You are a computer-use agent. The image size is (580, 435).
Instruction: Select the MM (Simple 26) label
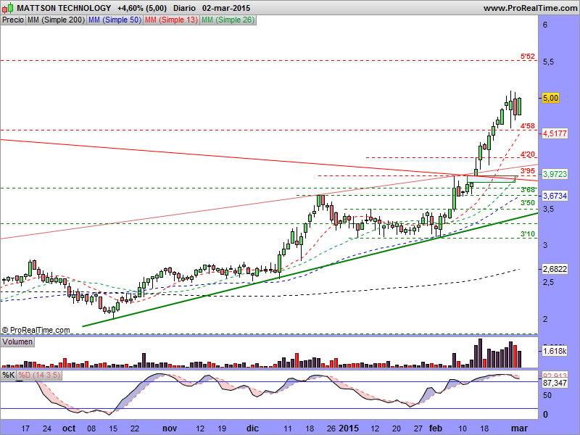click(x=228, y=20)
